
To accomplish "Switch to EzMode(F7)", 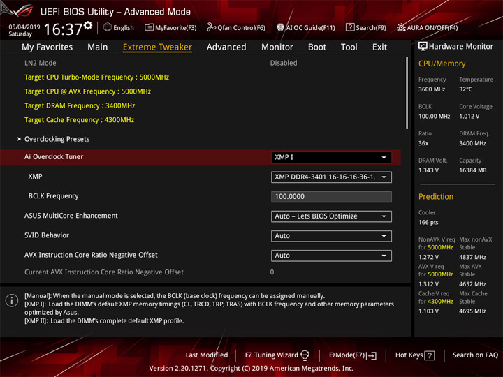I will [x=353, y=355].
